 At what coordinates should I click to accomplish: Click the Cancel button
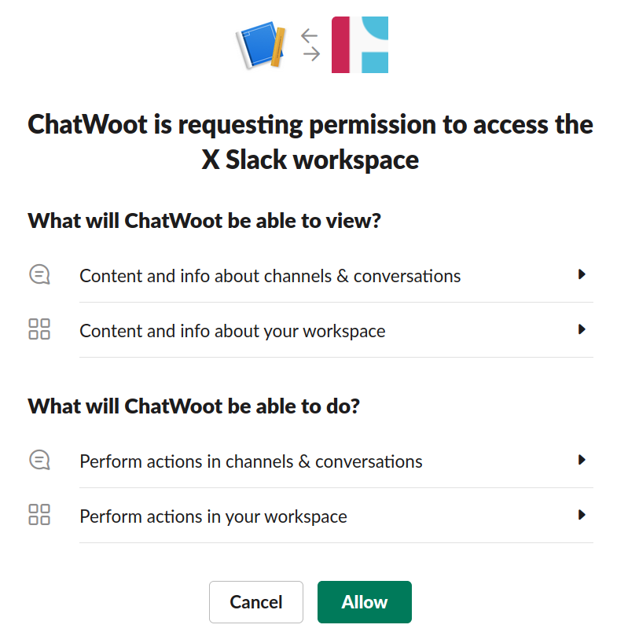256,601
